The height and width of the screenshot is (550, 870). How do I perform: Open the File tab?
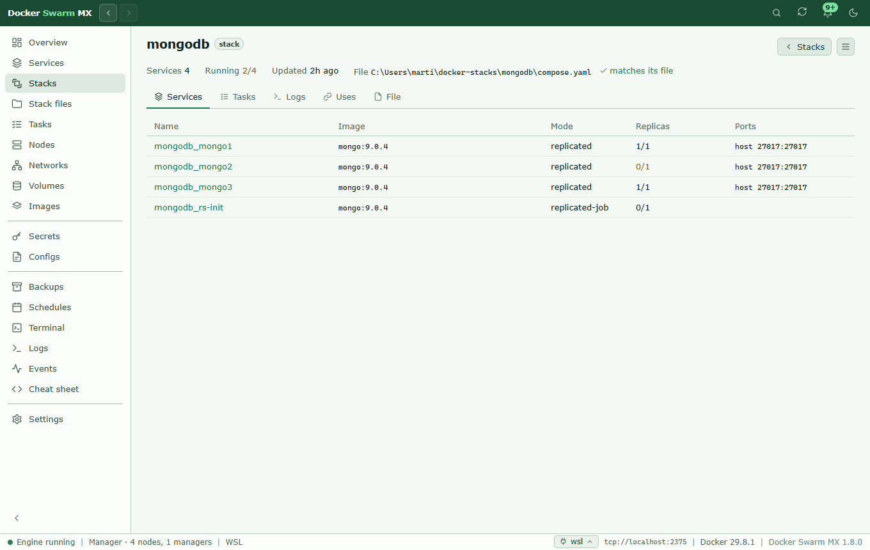click(388, 97)
